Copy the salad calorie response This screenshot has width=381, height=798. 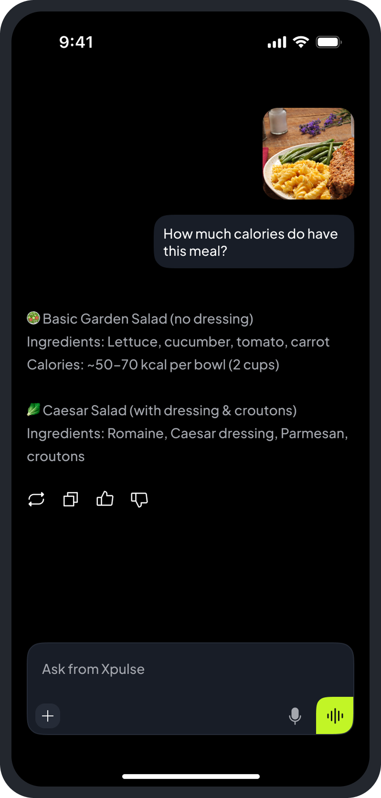[71, 499]
